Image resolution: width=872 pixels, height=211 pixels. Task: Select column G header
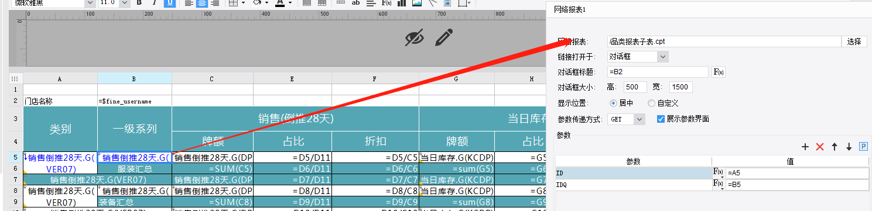coord(456,78)
